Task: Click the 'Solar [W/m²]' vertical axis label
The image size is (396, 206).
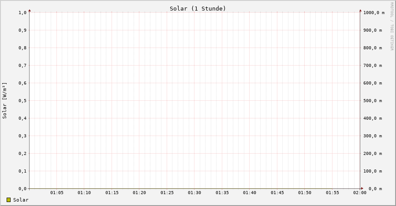Action: (4, 100)
